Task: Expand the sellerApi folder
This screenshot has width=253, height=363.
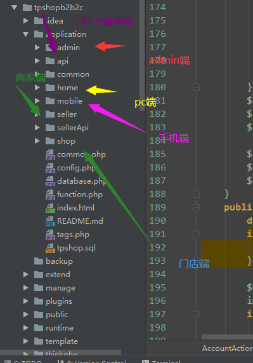Action: click(37, 128)
